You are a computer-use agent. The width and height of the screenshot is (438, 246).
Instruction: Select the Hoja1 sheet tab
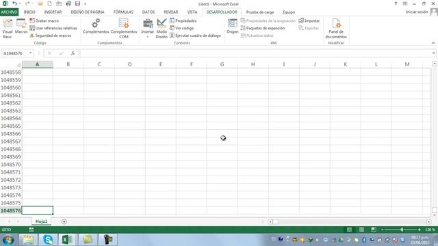(41, 221)
